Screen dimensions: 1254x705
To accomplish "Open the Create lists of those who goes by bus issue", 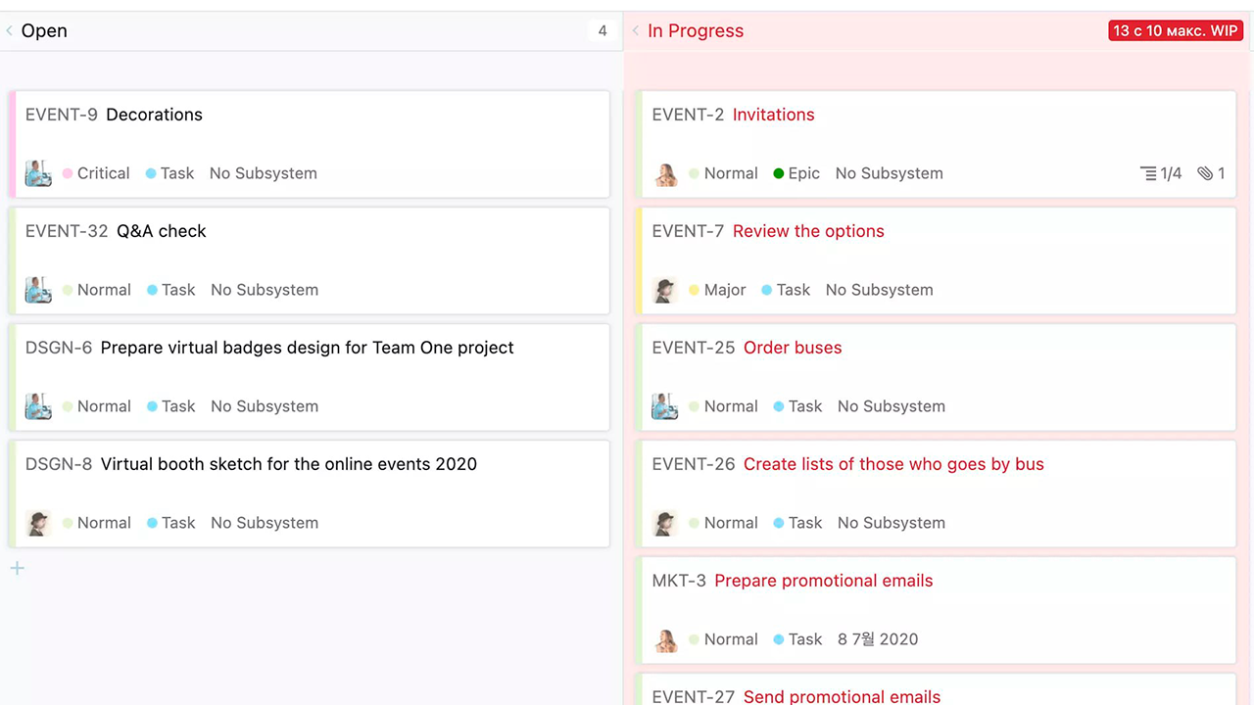I will [893, 464].
